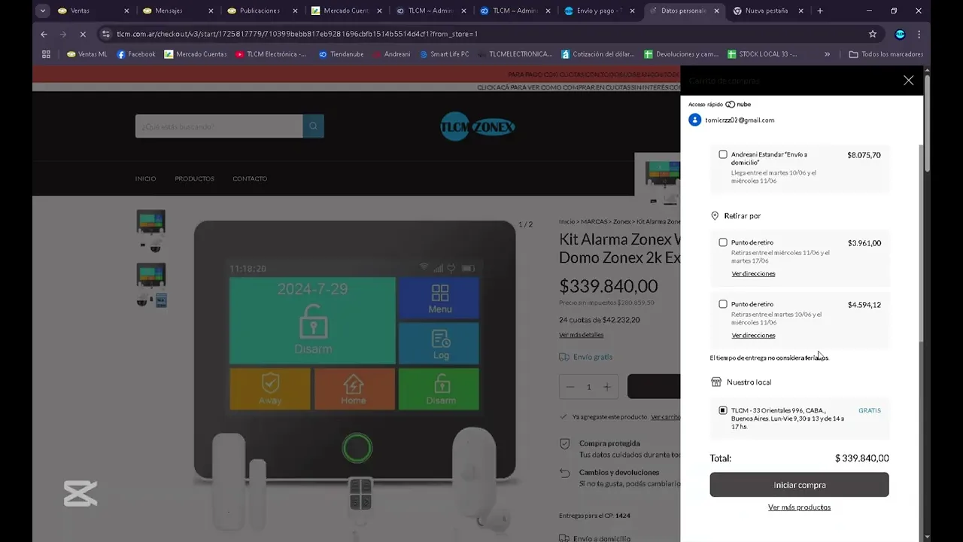
Task: Click the Nuestro local store icon
Action: click(715, 382)
